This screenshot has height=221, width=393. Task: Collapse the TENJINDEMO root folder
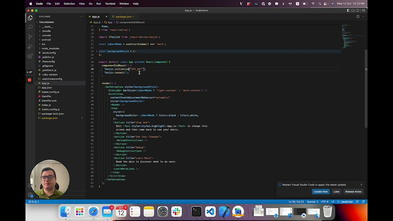point(46,22)
